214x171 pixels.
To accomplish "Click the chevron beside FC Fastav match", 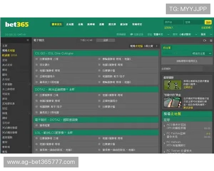I will coord(164,135).
